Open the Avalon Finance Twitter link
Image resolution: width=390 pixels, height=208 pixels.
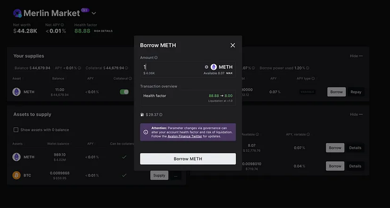point(185,136)
